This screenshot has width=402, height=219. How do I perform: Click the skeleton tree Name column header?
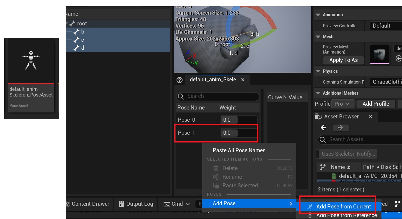pos(118,14)
